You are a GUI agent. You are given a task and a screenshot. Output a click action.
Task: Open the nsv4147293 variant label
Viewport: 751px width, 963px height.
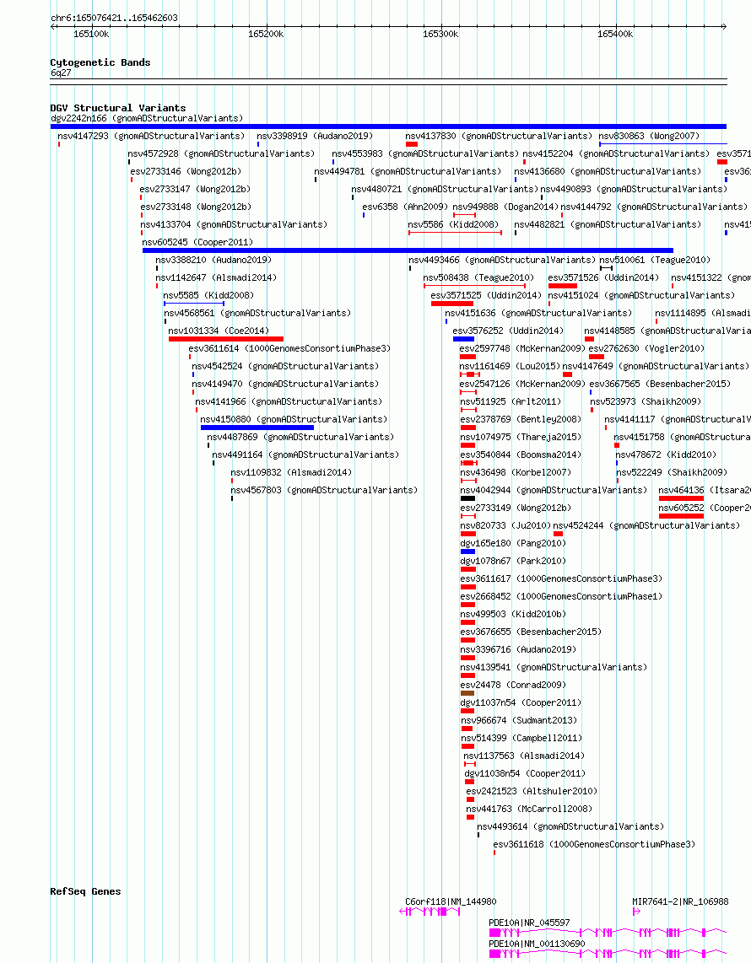(151, 136)
